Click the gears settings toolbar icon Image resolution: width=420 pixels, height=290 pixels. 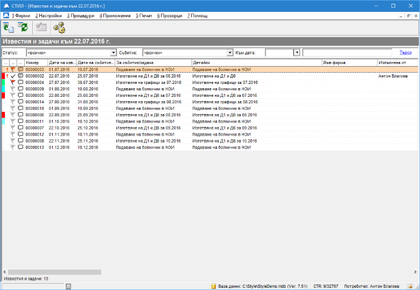(59, 27)
